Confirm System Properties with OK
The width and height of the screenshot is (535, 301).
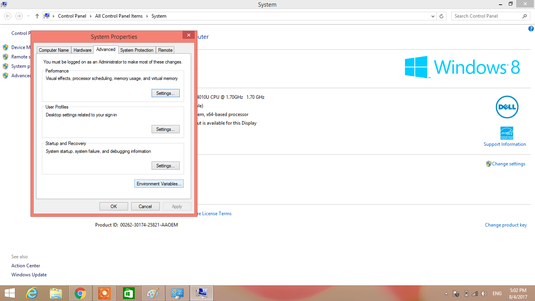(x=114, y=207)
